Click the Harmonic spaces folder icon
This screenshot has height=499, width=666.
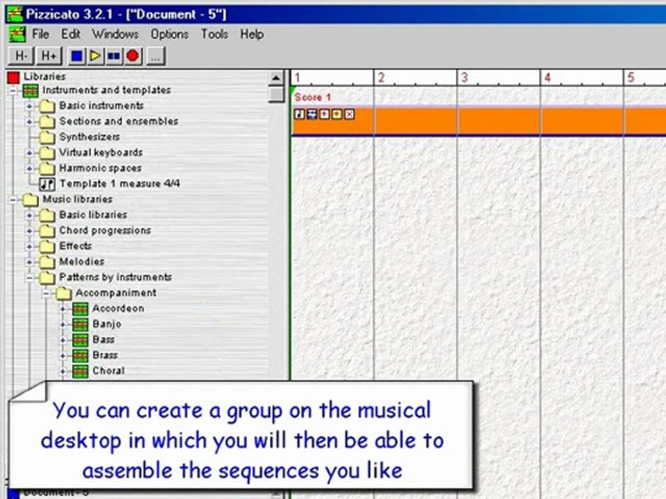[47, 168]
